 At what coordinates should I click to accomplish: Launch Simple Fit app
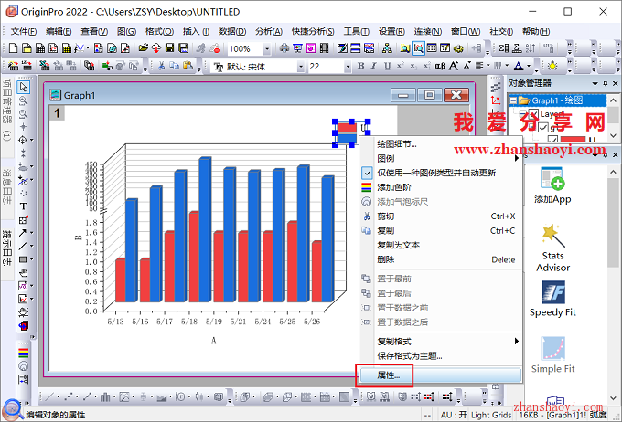coord(553,355)
